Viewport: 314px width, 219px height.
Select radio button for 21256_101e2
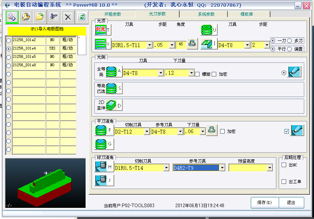[x=9, y=40]
